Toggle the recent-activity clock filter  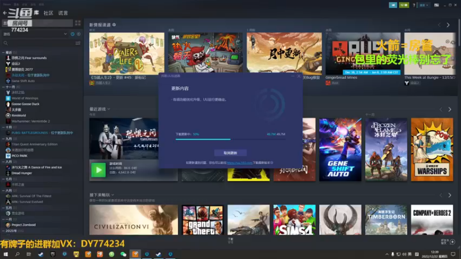coord(73,34)
